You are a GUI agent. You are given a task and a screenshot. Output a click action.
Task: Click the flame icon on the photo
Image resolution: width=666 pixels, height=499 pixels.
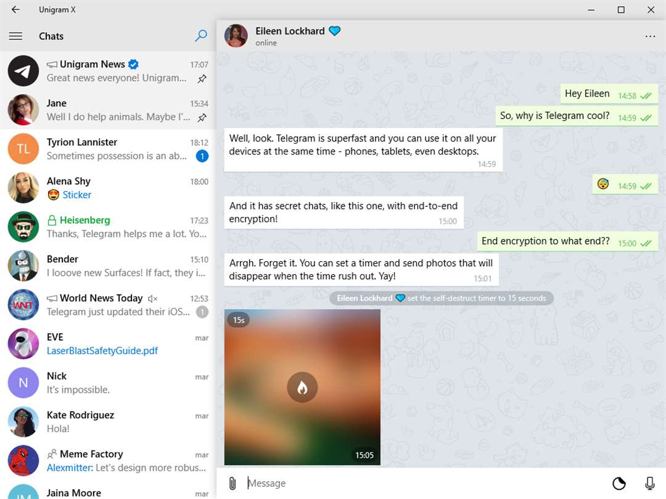(302, 387)
